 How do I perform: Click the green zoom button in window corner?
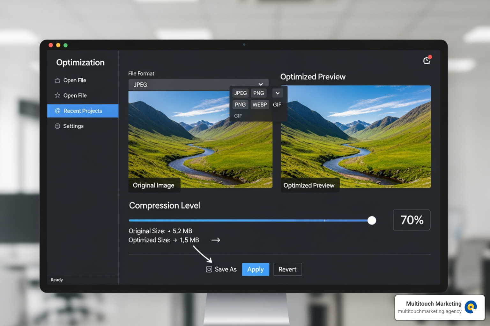[65, 45]
